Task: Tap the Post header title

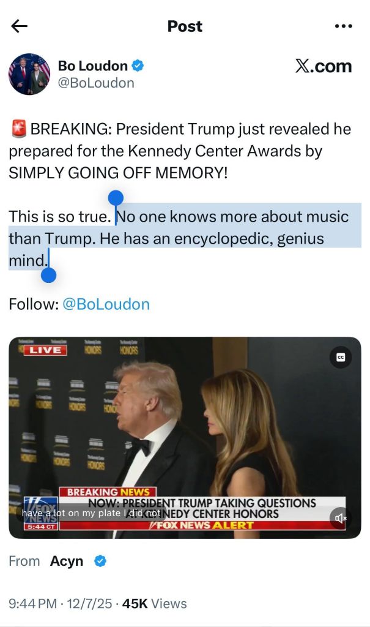Action: click(185, 26)
